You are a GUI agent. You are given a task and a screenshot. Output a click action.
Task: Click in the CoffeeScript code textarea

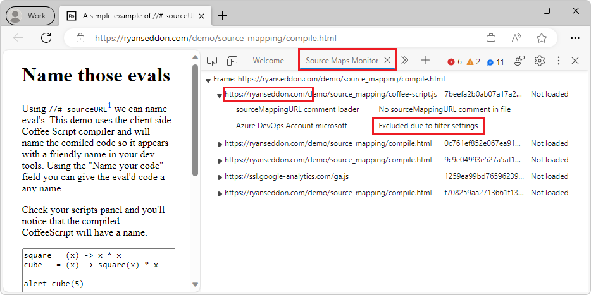[x=99, y=272]
